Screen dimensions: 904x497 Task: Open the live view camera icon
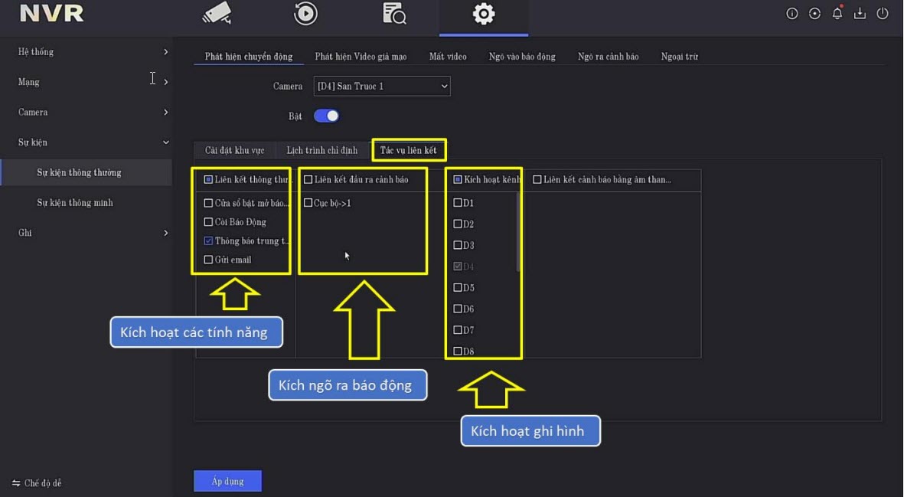(216, 14)
